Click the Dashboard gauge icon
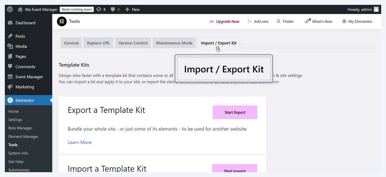 pyautogui.click(x=10, y=23)
